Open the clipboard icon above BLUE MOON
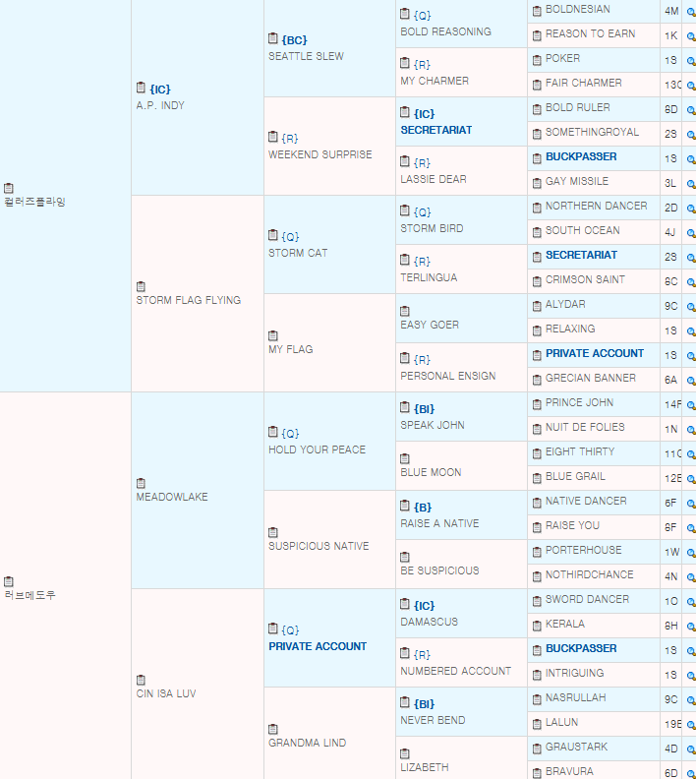The width and height of the screenshot is (696, 779). 405,458
